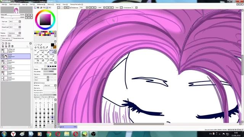
Task: Delete the selected layer with trash icon
Action: pyautogui.click(x=13, y=46)
